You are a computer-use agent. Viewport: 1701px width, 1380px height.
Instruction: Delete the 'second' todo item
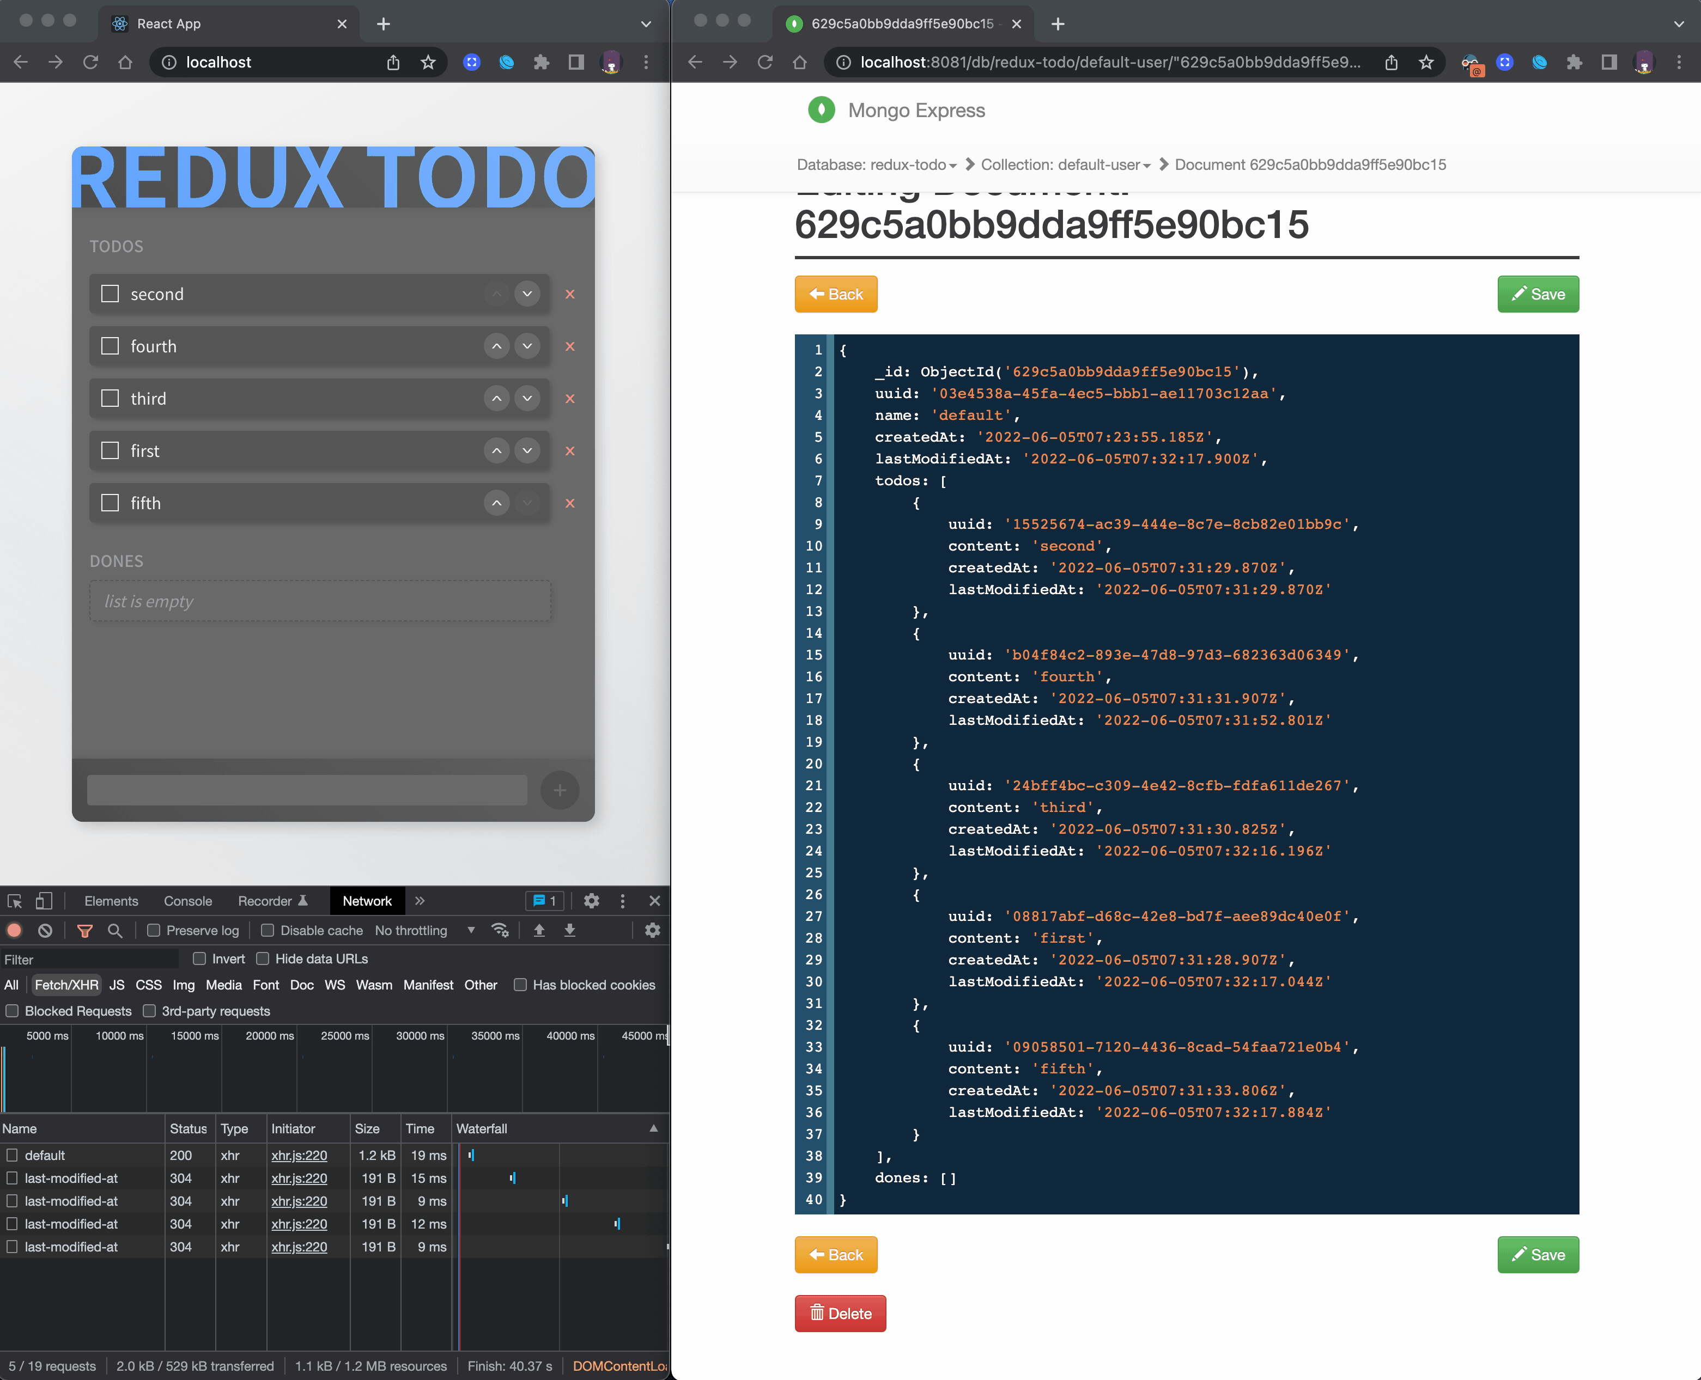tap(569, 294)
